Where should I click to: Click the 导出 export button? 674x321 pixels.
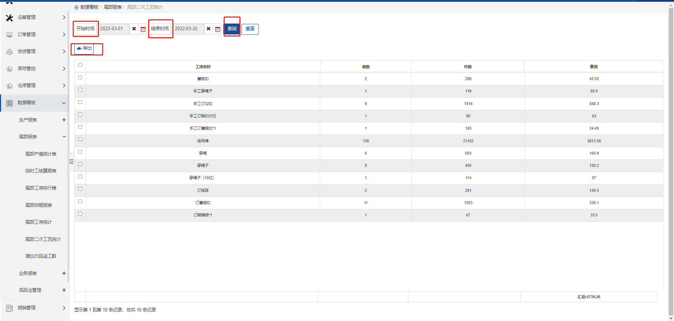(x=84, y=48)
